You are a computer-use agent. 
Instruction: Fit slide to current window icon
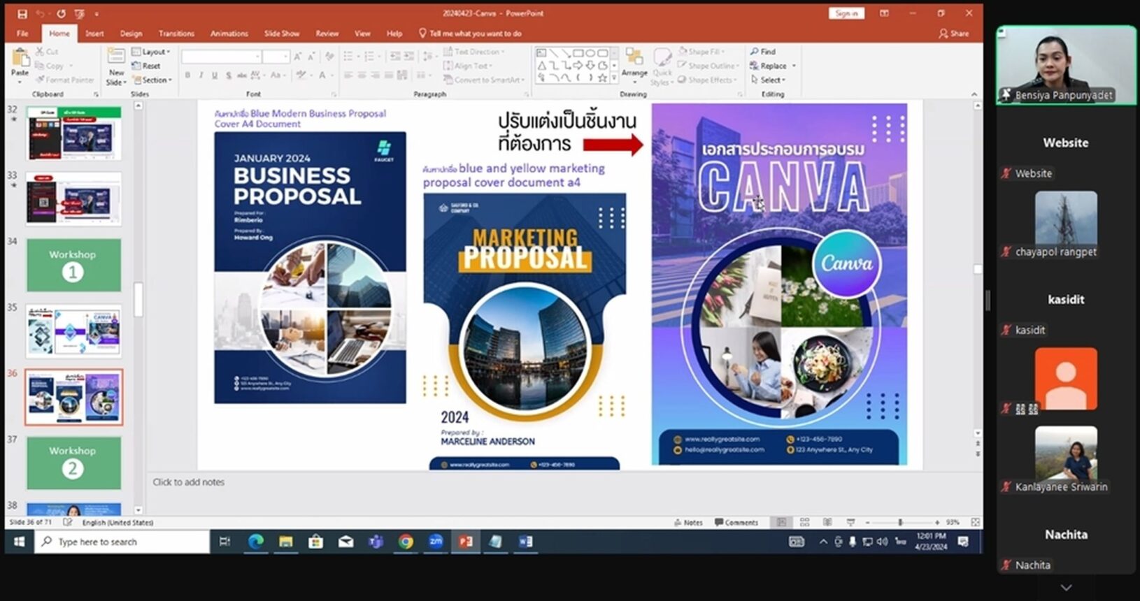(x=975, y=523)
